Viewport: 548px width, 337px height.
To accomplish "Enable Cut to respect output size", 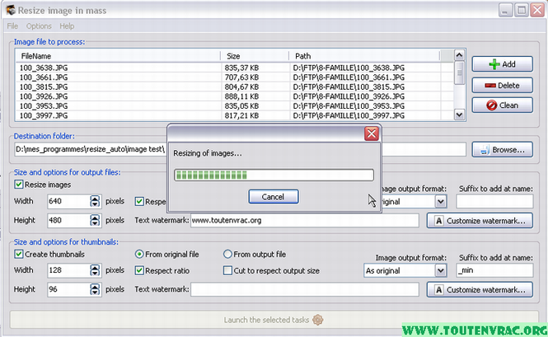I will pyautogui.click(x=228, y=270).
